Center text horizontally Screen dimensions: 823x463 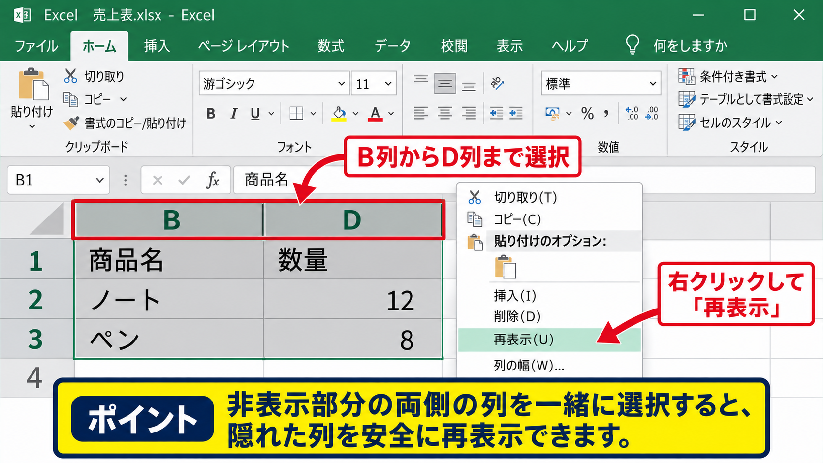[x=444, y=114]
